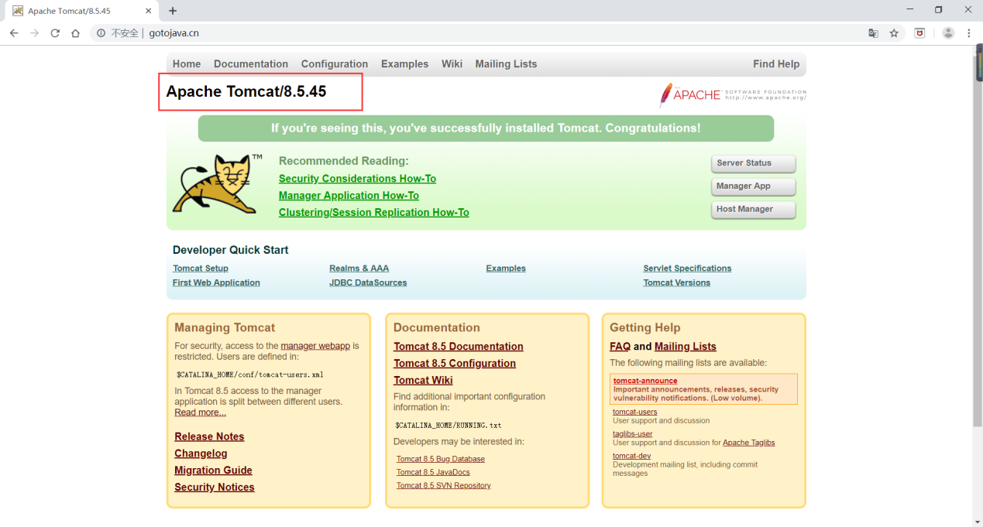Open the Changelog link

tap(201, 453)
